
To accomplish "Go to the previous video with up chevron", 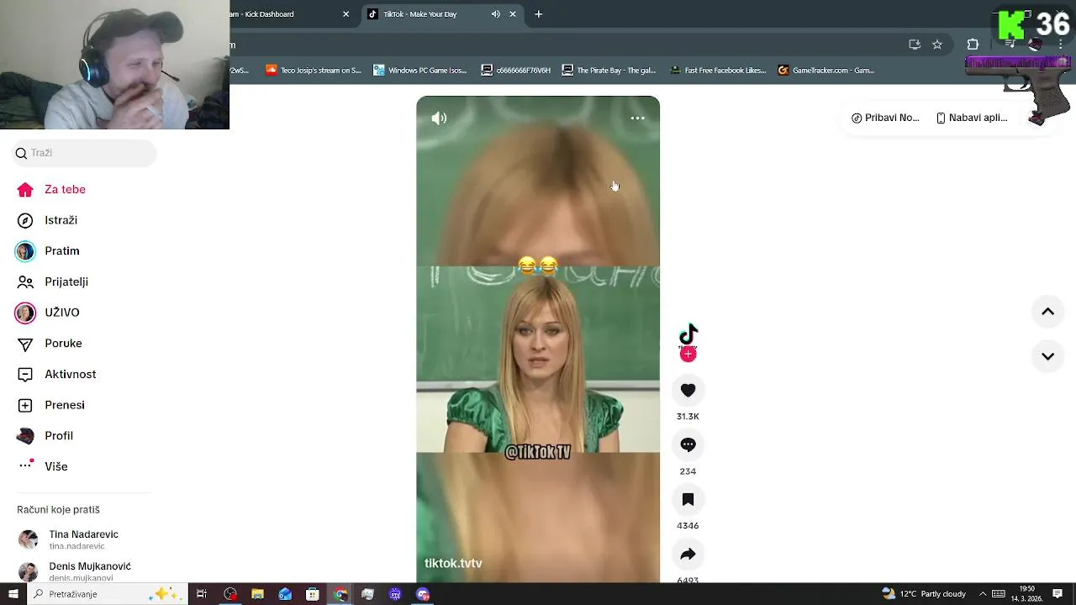I will point(1047,312).
